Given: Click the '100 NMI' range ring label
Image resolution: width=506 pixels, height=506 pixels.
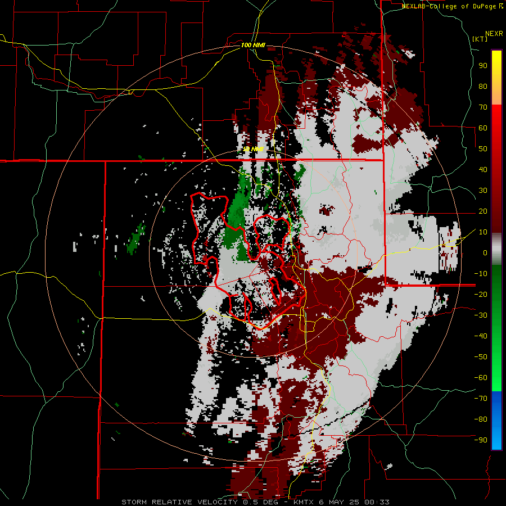Looking at the screenshot, I should (x=253, y=45).
